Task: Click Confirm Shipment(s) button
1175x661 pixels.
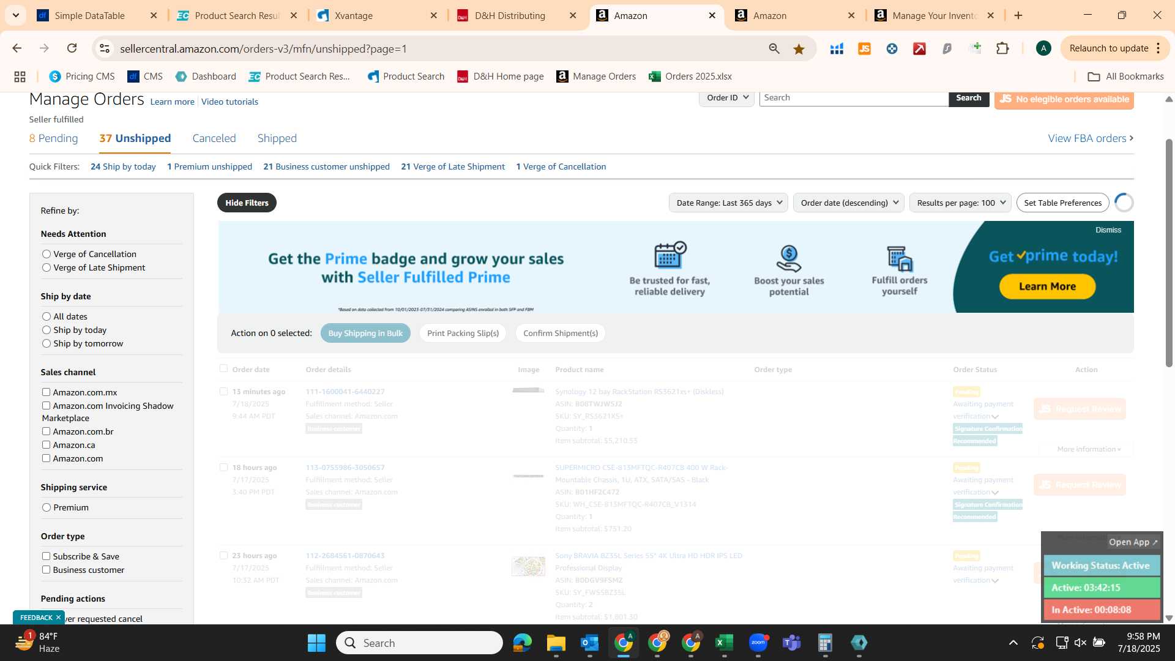Action: pyautogui.click(x=561, y=333)
